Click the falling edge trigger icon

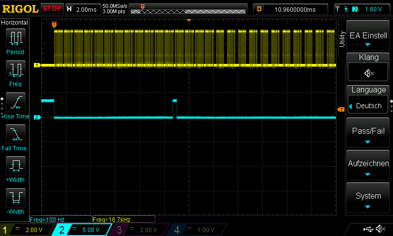pyautogui.click(x=346, y=9)
